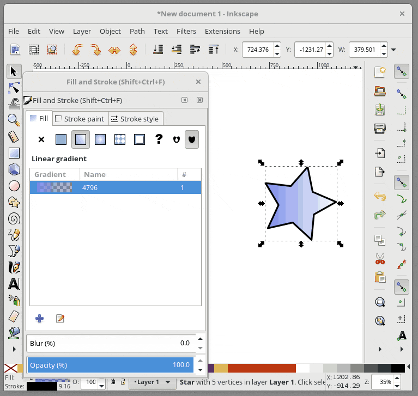Expand the toolbox overflow arrow
The image size is (418, 396).
(14, 349)
